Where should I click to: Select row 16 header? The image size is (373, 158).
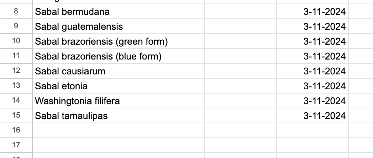click(16, 130)
